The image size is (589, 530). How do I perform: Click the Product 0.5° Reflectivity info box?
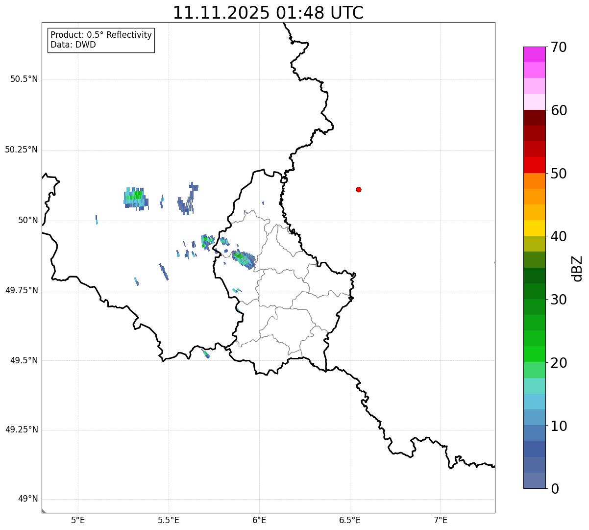tap(101, 40)
